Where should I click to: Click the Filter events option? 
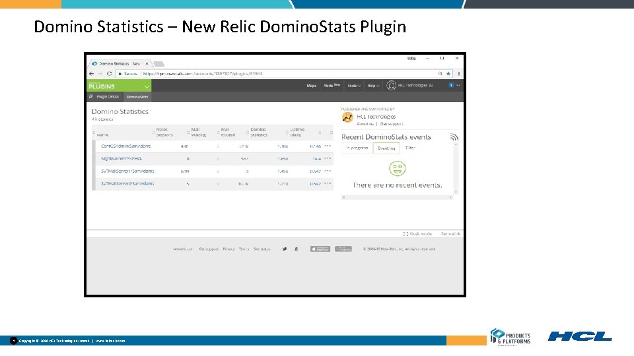pos(410,148)
